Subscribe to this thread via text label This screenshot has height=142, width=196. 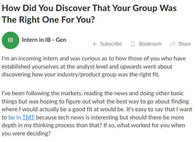click(x=111, y=44)
